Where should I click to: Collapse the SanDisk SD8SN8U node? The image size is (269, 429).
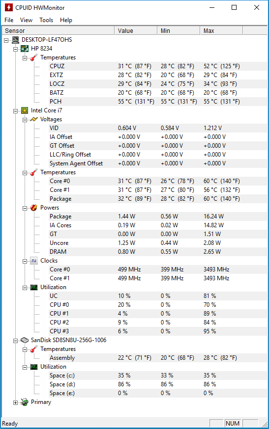pyautogui.click(x=15, y=341)
